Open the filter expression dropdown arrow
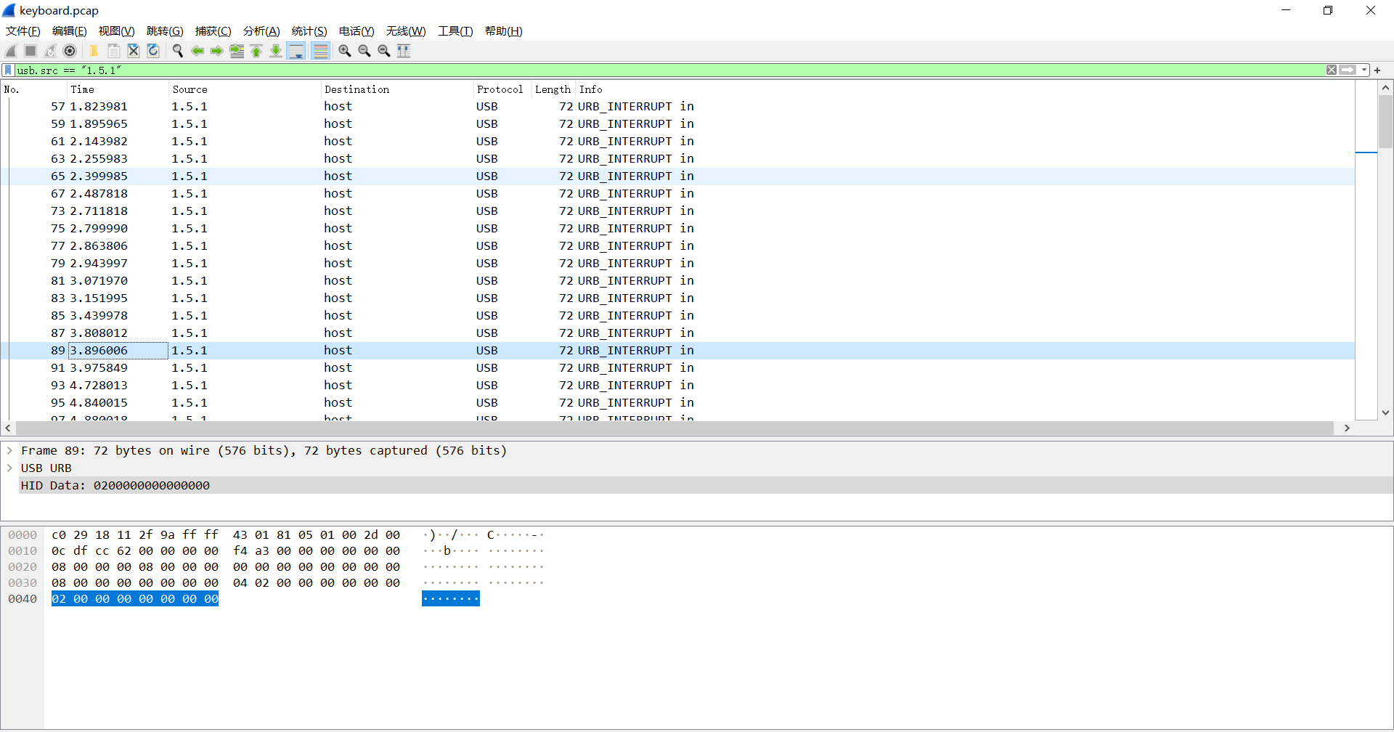 [1362, 70]
